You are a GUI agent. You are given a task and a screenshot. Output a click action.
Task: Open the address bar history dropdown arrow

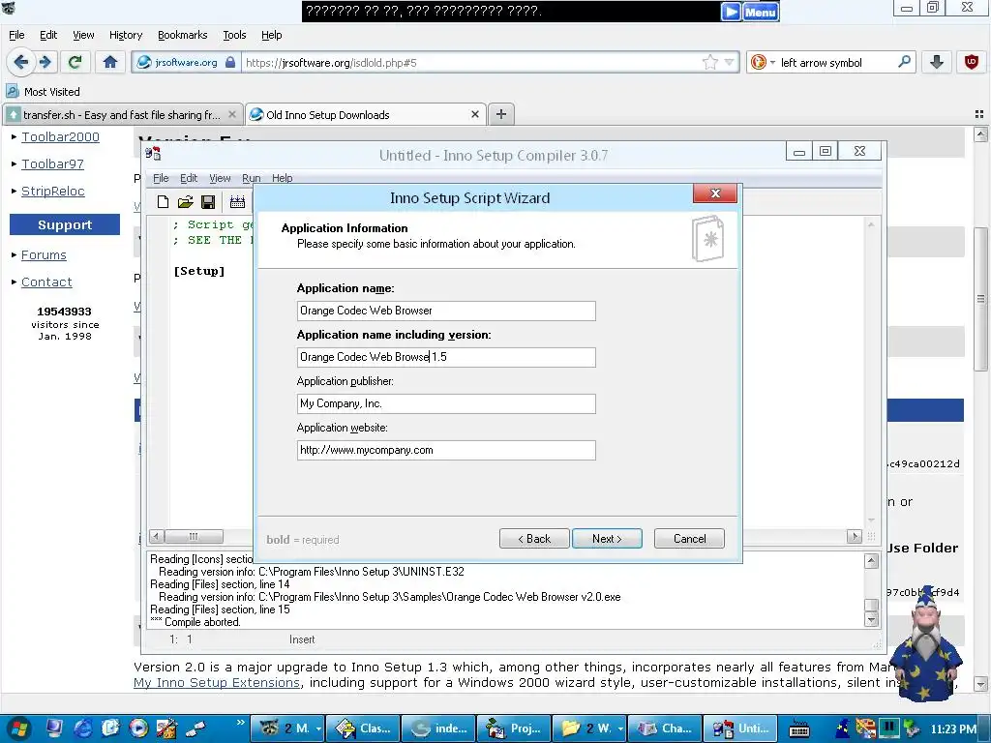(730, 62)
